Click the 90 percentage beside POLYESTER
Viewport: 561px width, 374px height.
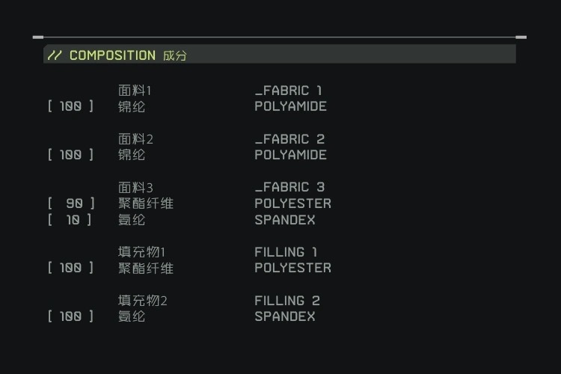73,203
